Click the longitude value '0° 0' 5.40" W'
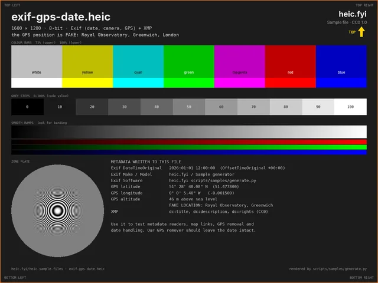 185,193
